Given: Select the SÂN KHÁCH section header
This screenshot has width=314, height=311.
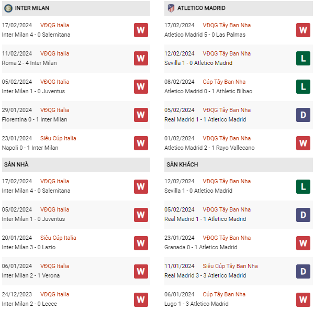Looking at the screenshot, I should [x=182, y=164].
